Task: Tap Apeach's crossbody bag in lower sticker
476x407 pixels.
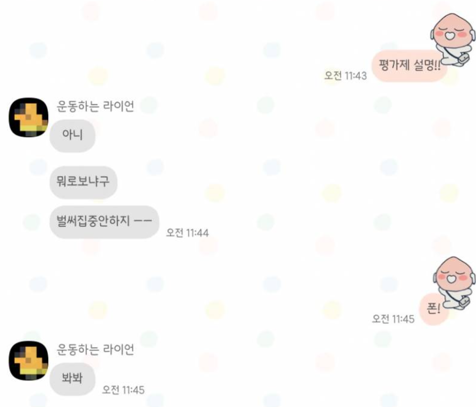Action: [x=464, y=301]
